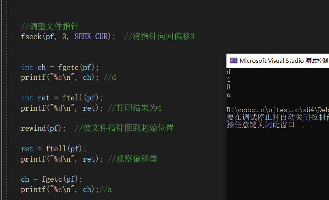Viewport: 329px width, 200px height.
Task: Click the comment about adjusting file pointer
Action: pyautogui.click(x=50, y=26)
